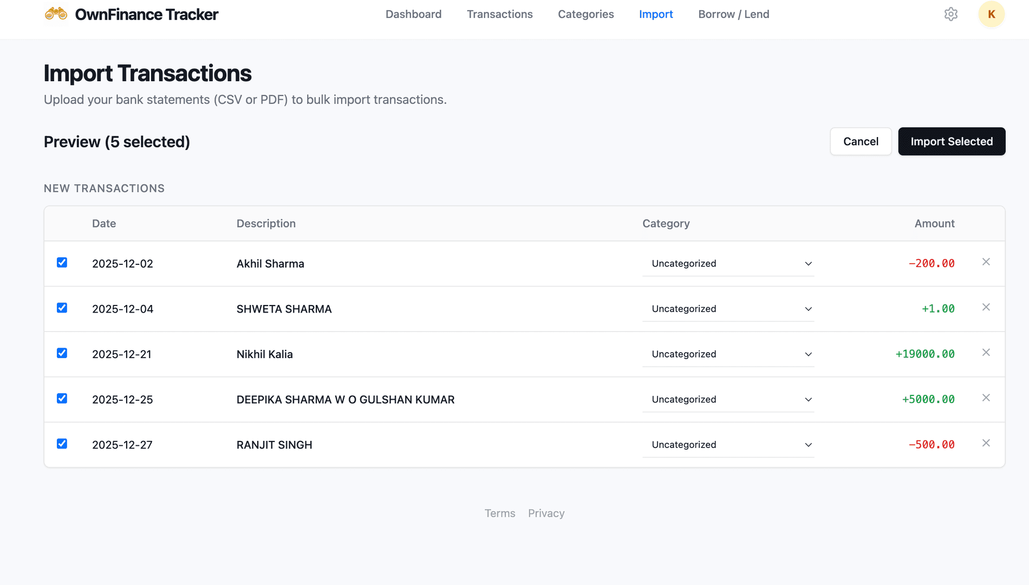Open the settings gear
1029x585 pixels.
coord(951,14)
